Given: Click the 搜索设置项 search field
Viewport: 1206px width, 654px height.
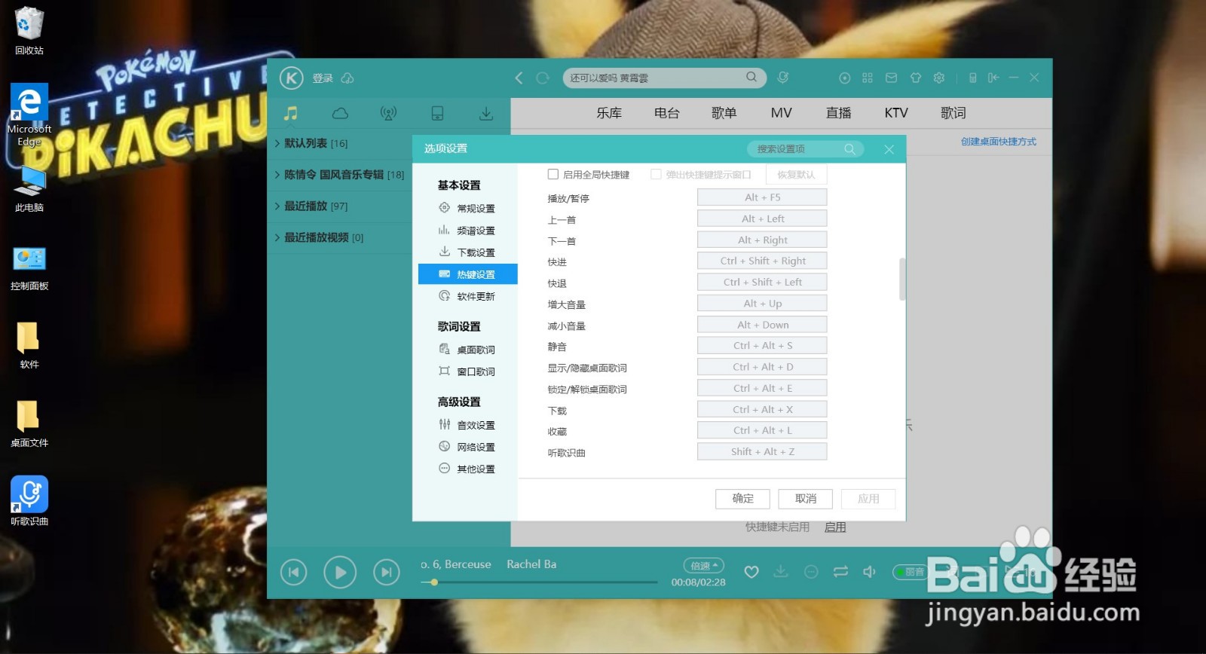Looking at the screenshot, I should (805, 149).
